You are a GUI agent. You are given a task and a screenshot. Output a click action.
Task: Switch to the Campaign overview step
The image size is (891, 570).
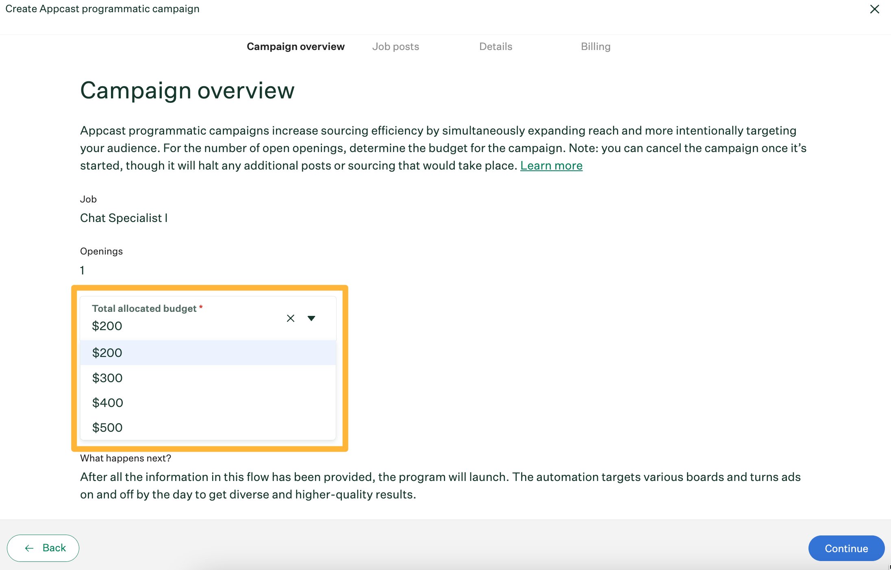click(296, 47)
